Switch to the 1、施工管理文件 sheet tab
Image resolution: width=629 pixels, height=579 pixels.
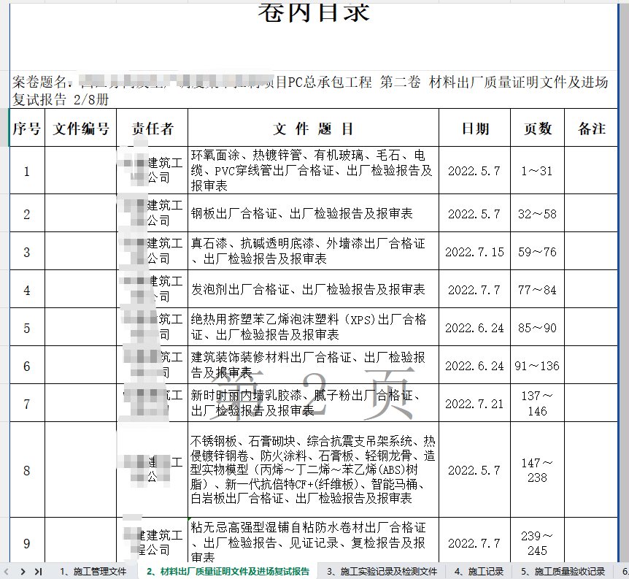coord(93,571)
